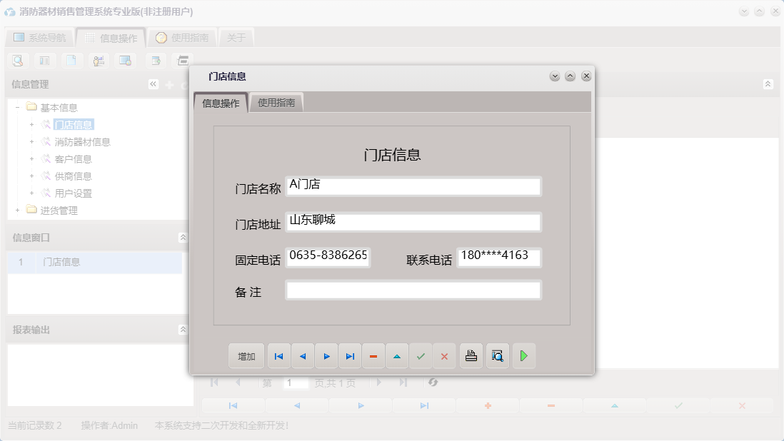784x441 pixels.
Task: Collapse the 信息管理 panel with the double chevron
Action: pos(153,83)
